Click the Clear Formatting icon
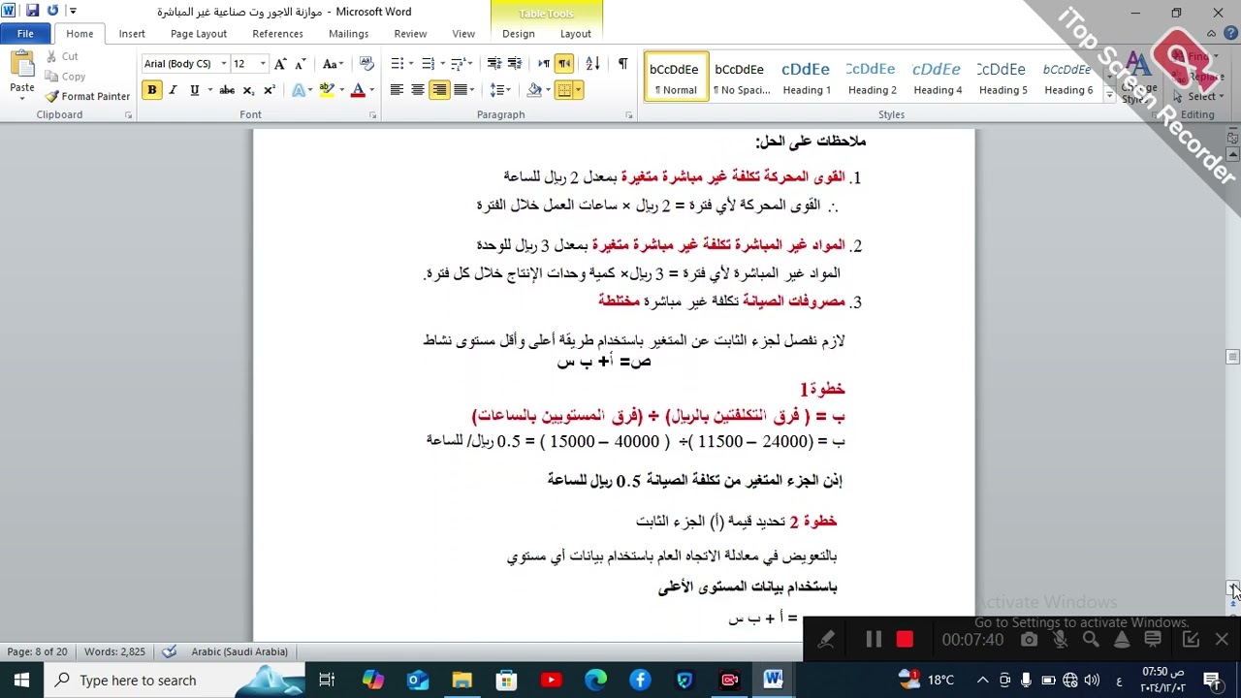This screenshot has height=698, width=1241. point(366,64)
